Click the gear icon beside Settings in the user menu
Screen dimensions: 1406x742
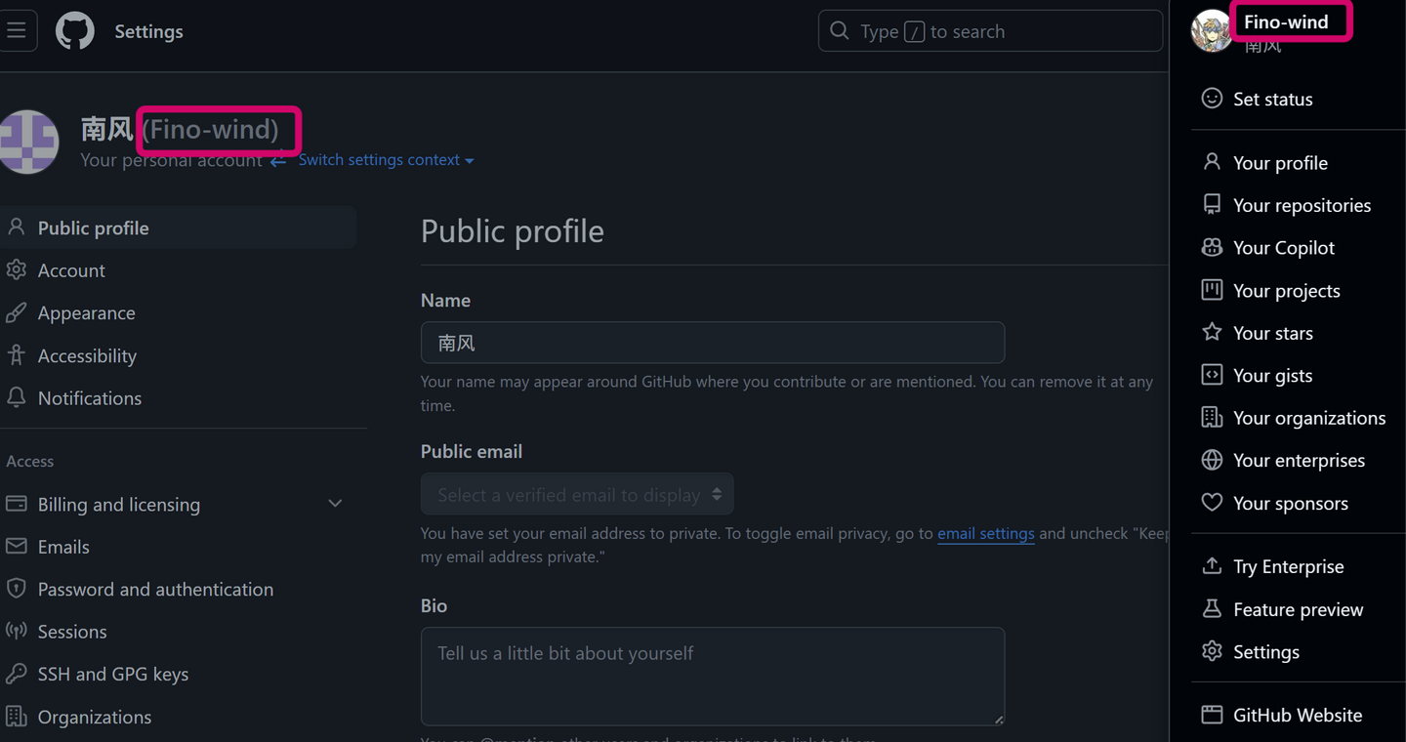pos(1212,651)
